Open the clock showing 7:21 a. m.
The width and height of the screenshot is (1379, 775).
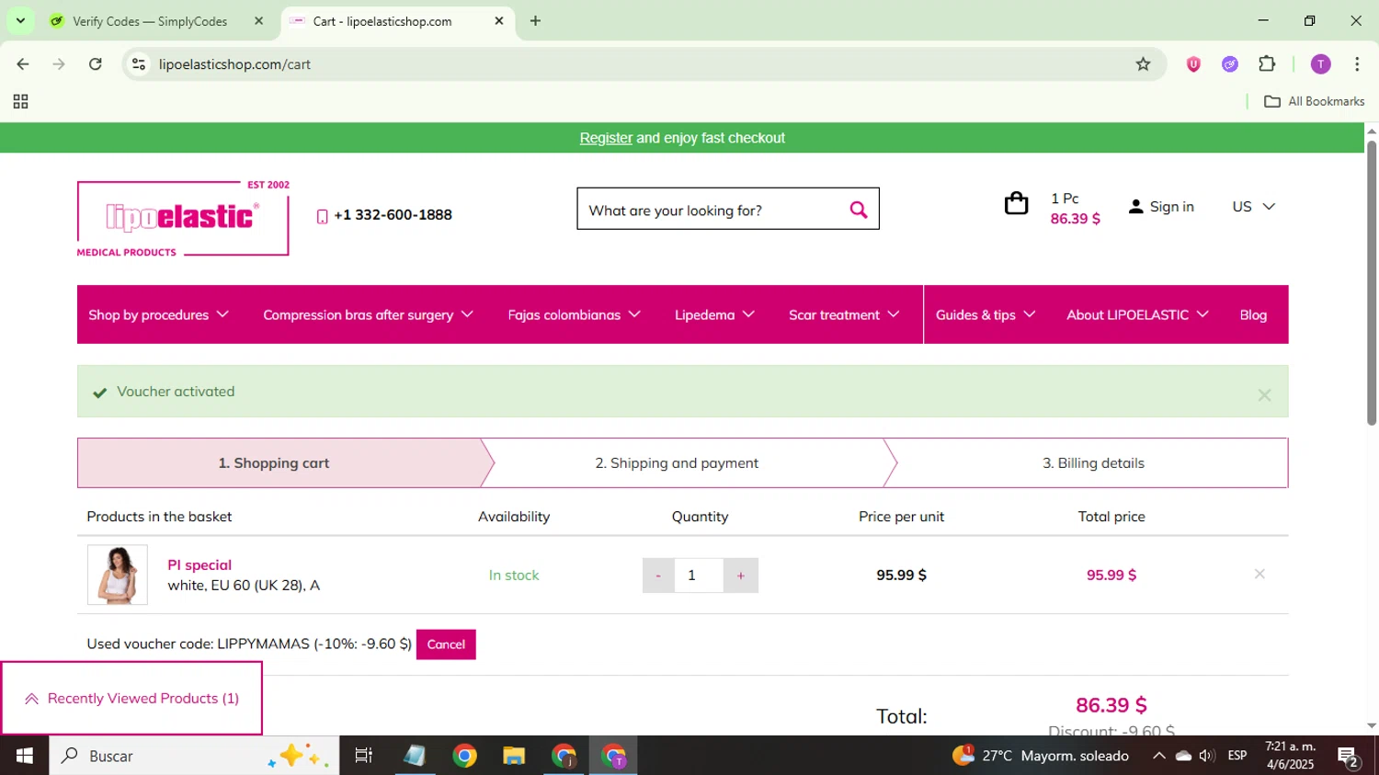click(x=1291, y=756)
